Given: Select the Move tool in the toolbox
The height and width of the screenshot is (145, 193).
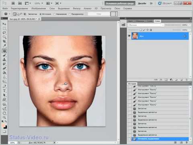Looking at the screenshot, I should pos(4,24).
